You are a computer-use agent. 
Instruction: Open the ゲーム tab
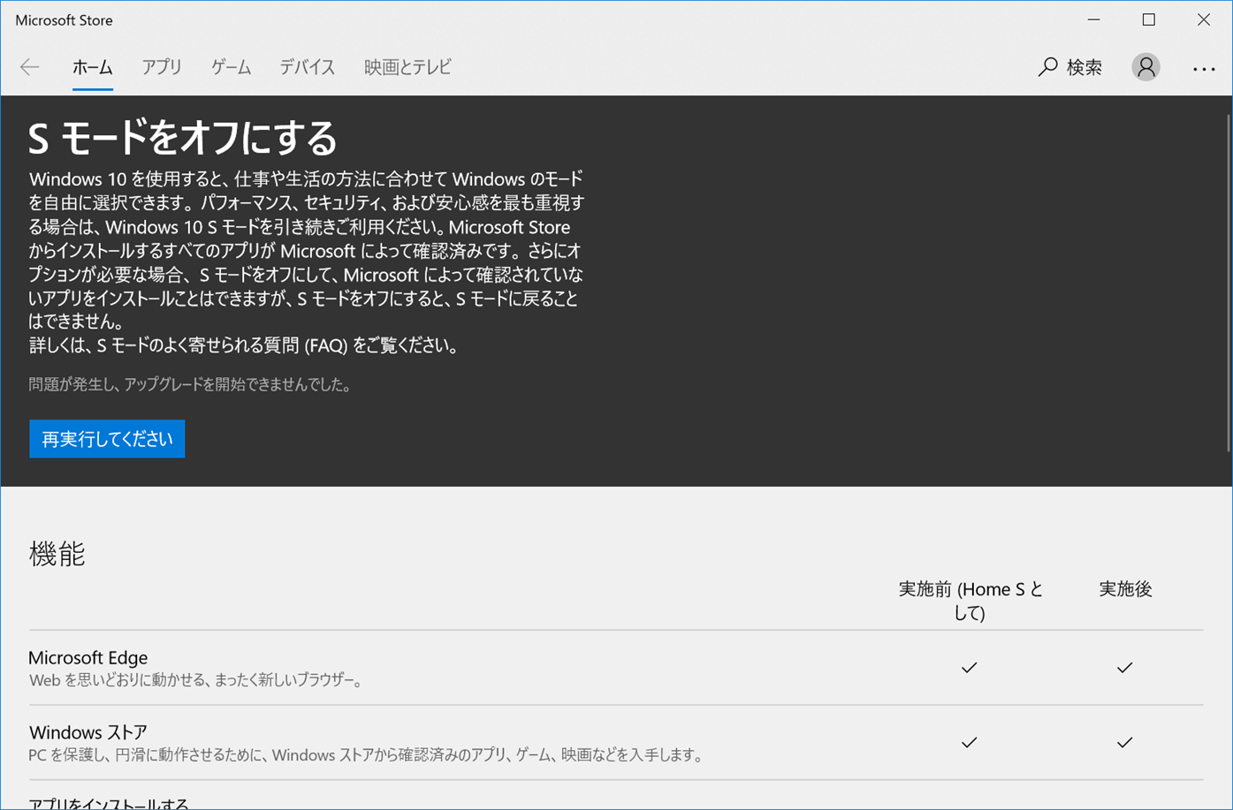point(231,67)
